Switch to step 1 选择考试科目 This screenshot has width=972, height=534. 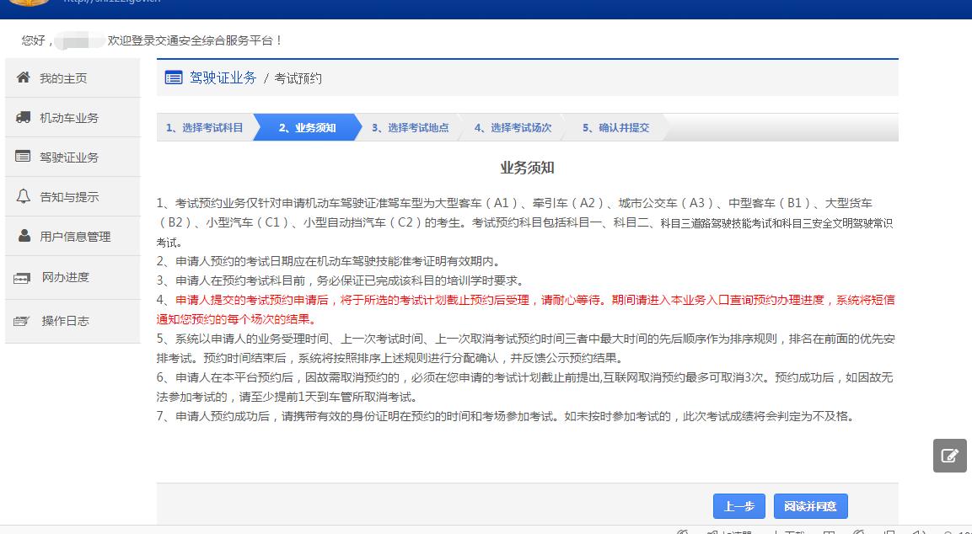pos(206,127)
